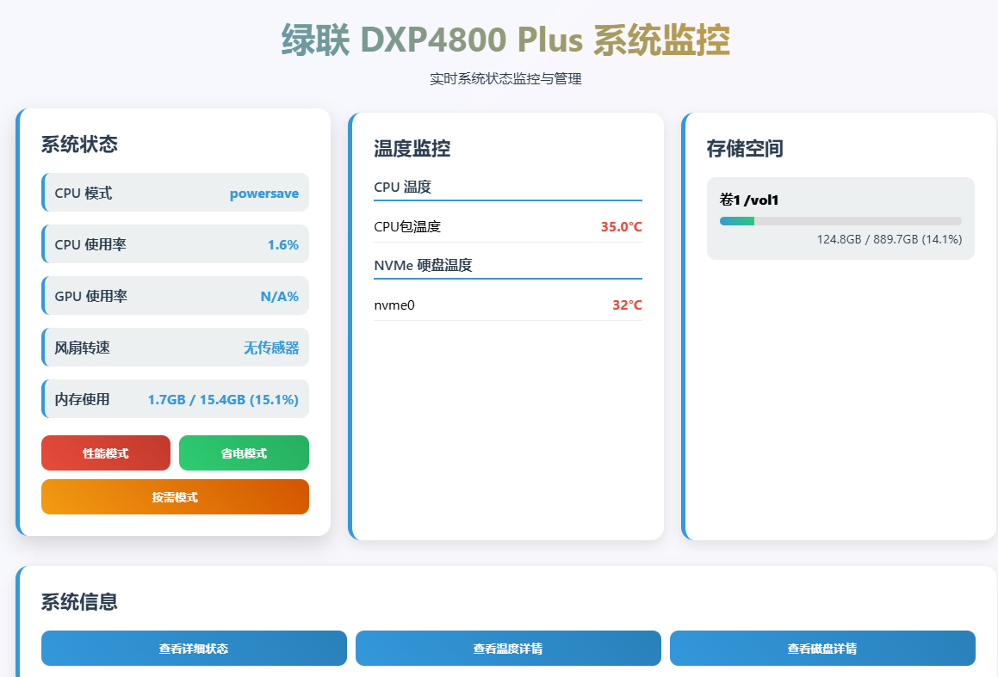Activate the 按需模式 on-demand button
The image size is (998, 677).
point(175,496)
